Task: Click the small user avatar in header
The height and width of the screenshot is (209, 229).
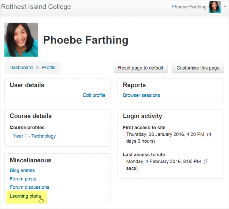Action: 214,7
